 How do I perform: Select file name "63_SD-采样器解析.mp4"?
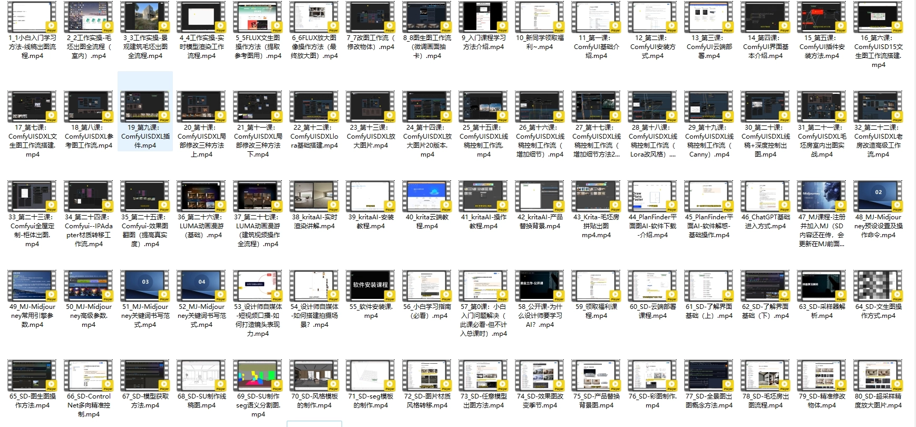coord(822,311)
